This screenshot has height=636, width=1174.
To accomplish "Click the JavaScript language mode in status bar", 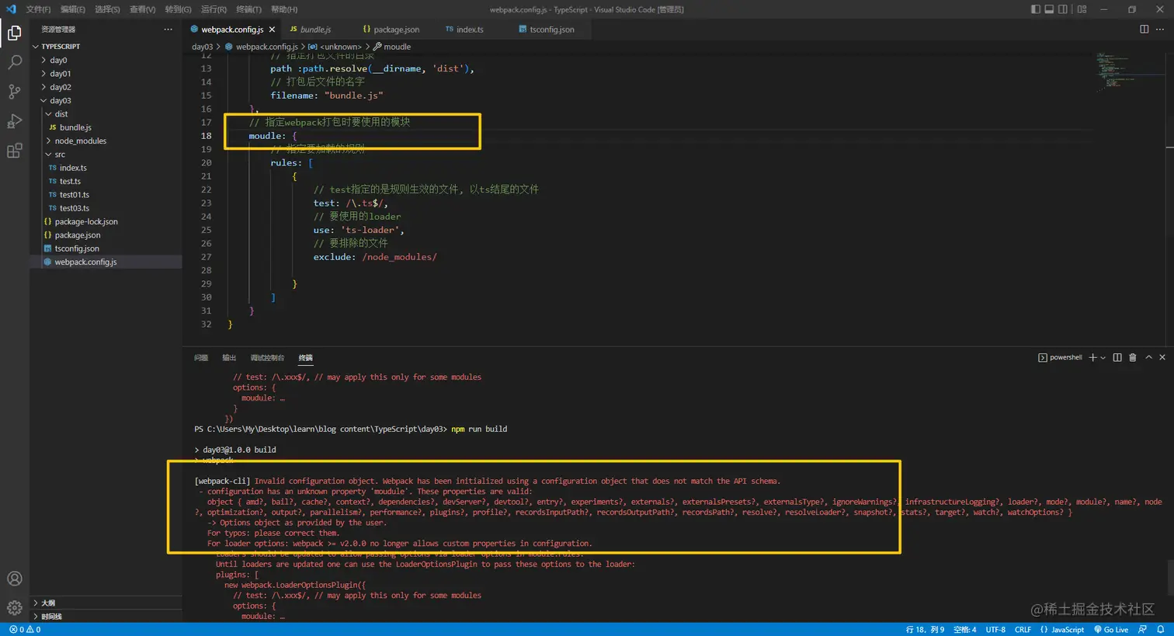I will (1062, 630).
